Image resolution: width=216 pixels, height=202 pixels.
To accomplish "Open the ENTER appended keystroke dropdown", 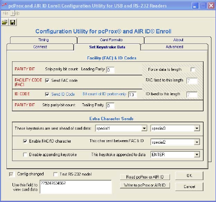I will 197,155.
